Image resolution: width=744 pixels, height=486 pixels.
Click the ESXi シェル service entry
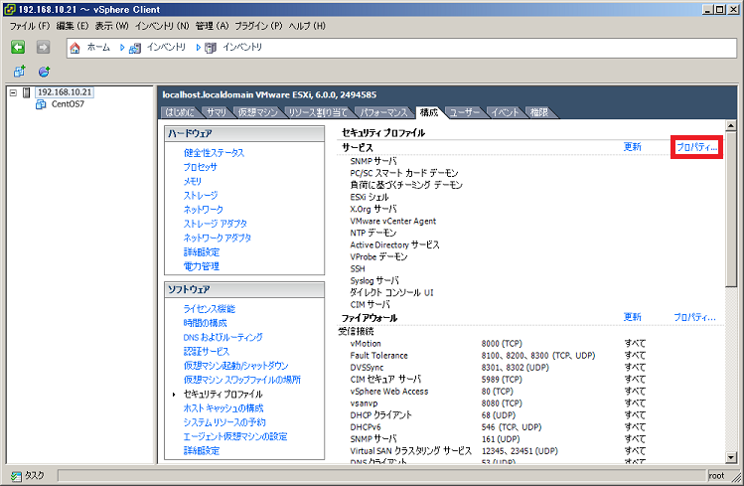370,197
